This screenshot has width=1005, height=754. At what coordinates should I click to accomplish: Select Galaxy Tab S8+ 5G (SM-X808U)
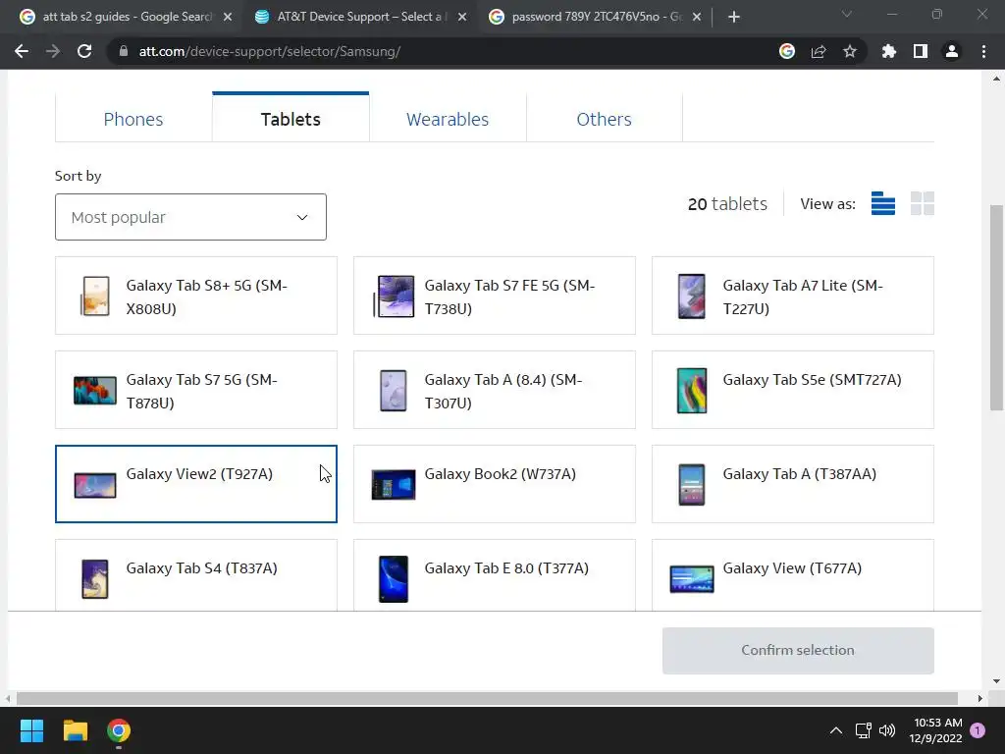(196, 296)
